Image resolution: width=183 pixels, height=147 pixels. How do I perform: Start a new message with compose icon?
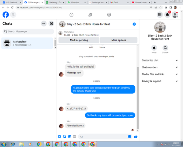51,24
